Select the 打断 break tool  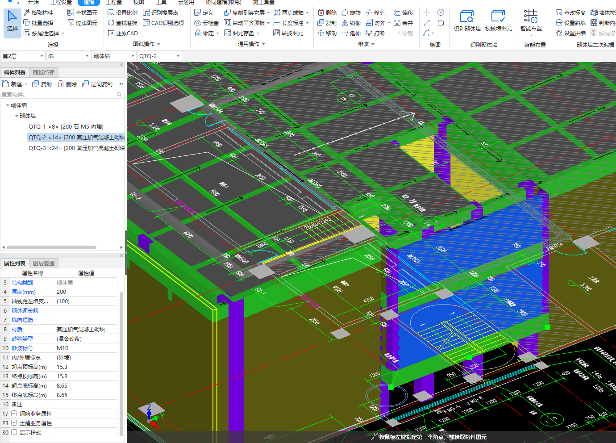tap(375, 33)
